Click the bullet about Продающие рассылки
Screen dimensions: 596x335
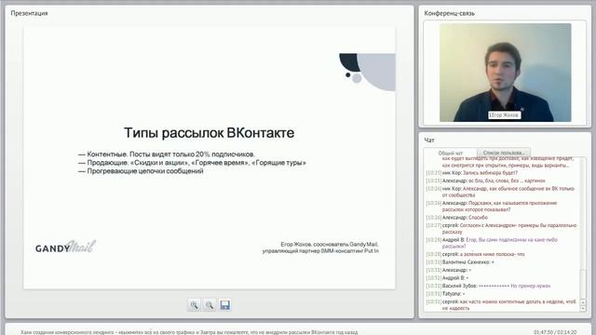pos(192,163)
